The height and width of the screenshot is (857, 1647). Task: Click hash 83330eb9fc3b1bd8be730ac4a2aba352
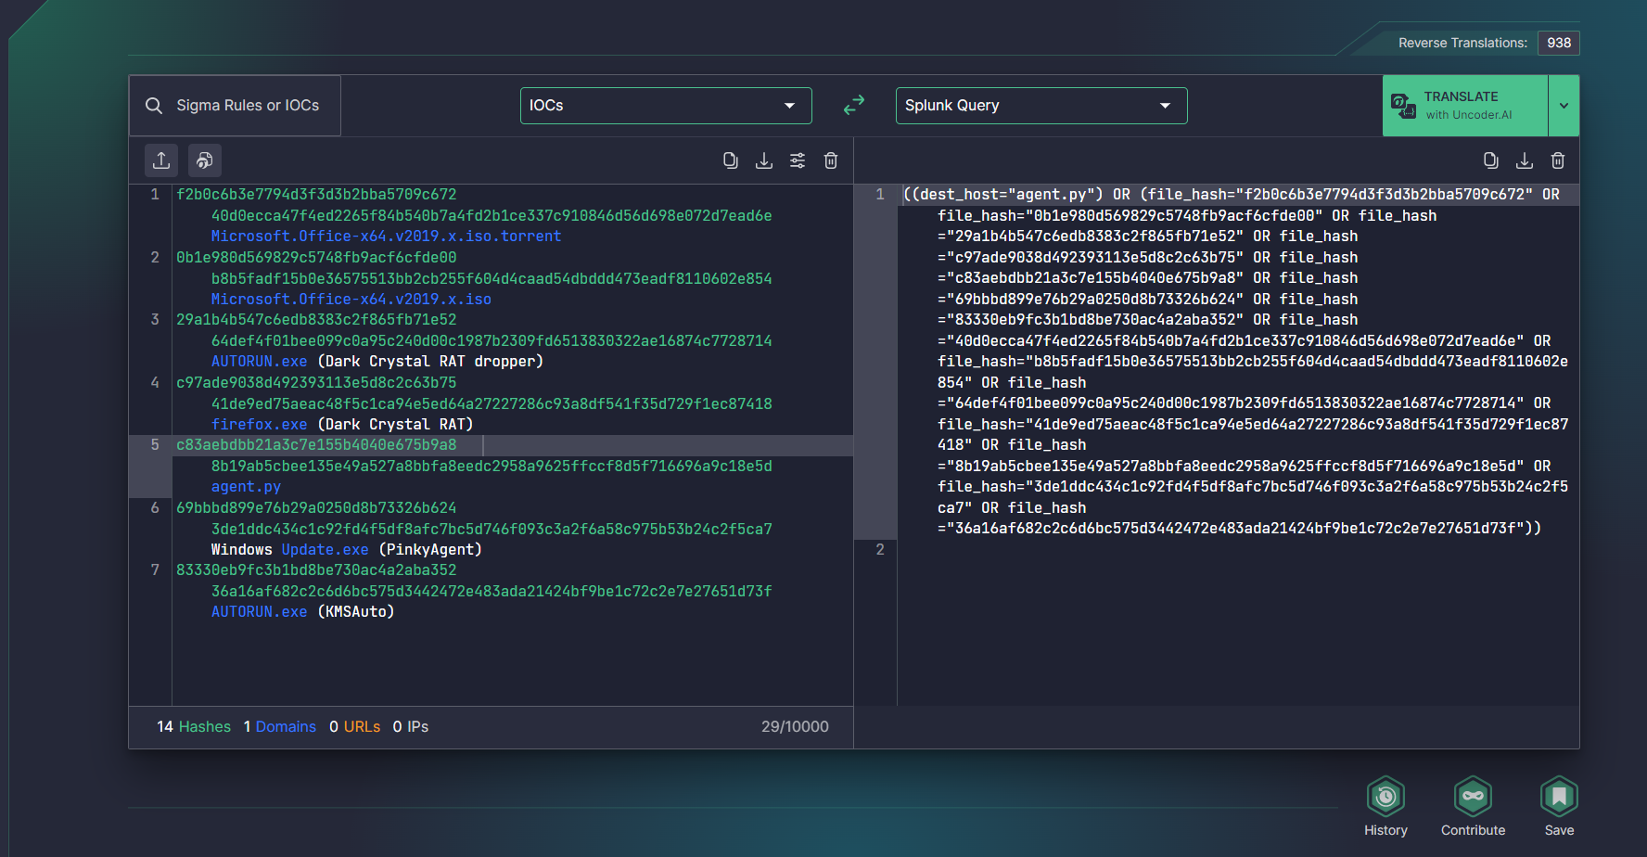coord(316,570)
